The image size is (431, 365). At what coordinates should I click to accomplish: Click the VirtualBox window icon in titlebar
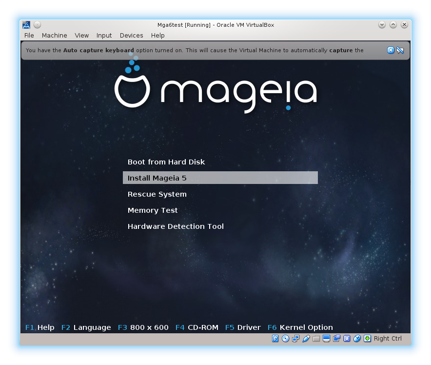click(26, 25)
